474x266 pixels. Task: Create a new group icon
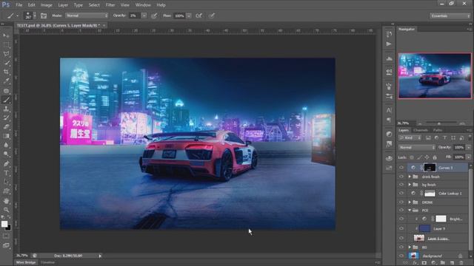tap(443, 263)
